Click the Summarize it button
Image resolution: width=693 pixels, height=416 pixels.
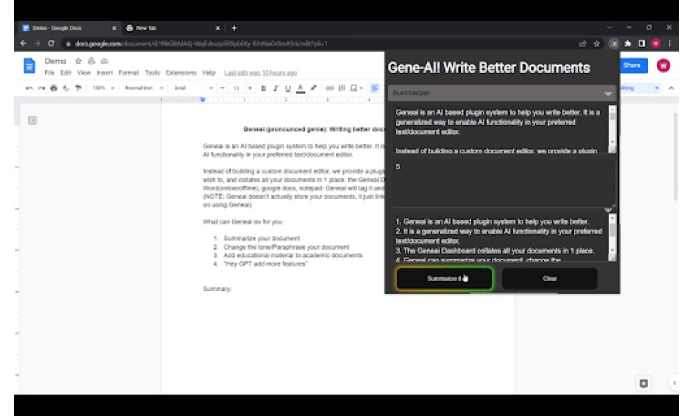(444, 279)
